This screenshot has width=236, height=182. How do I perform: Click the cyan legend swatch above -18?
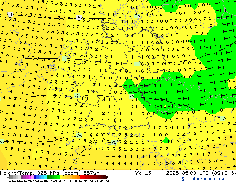click(45, 177)
